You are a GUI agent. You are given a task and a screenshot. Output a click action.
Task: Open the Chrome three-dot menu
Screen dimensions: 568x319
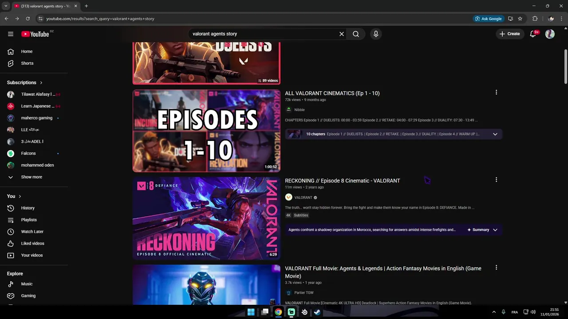point(562,19)
